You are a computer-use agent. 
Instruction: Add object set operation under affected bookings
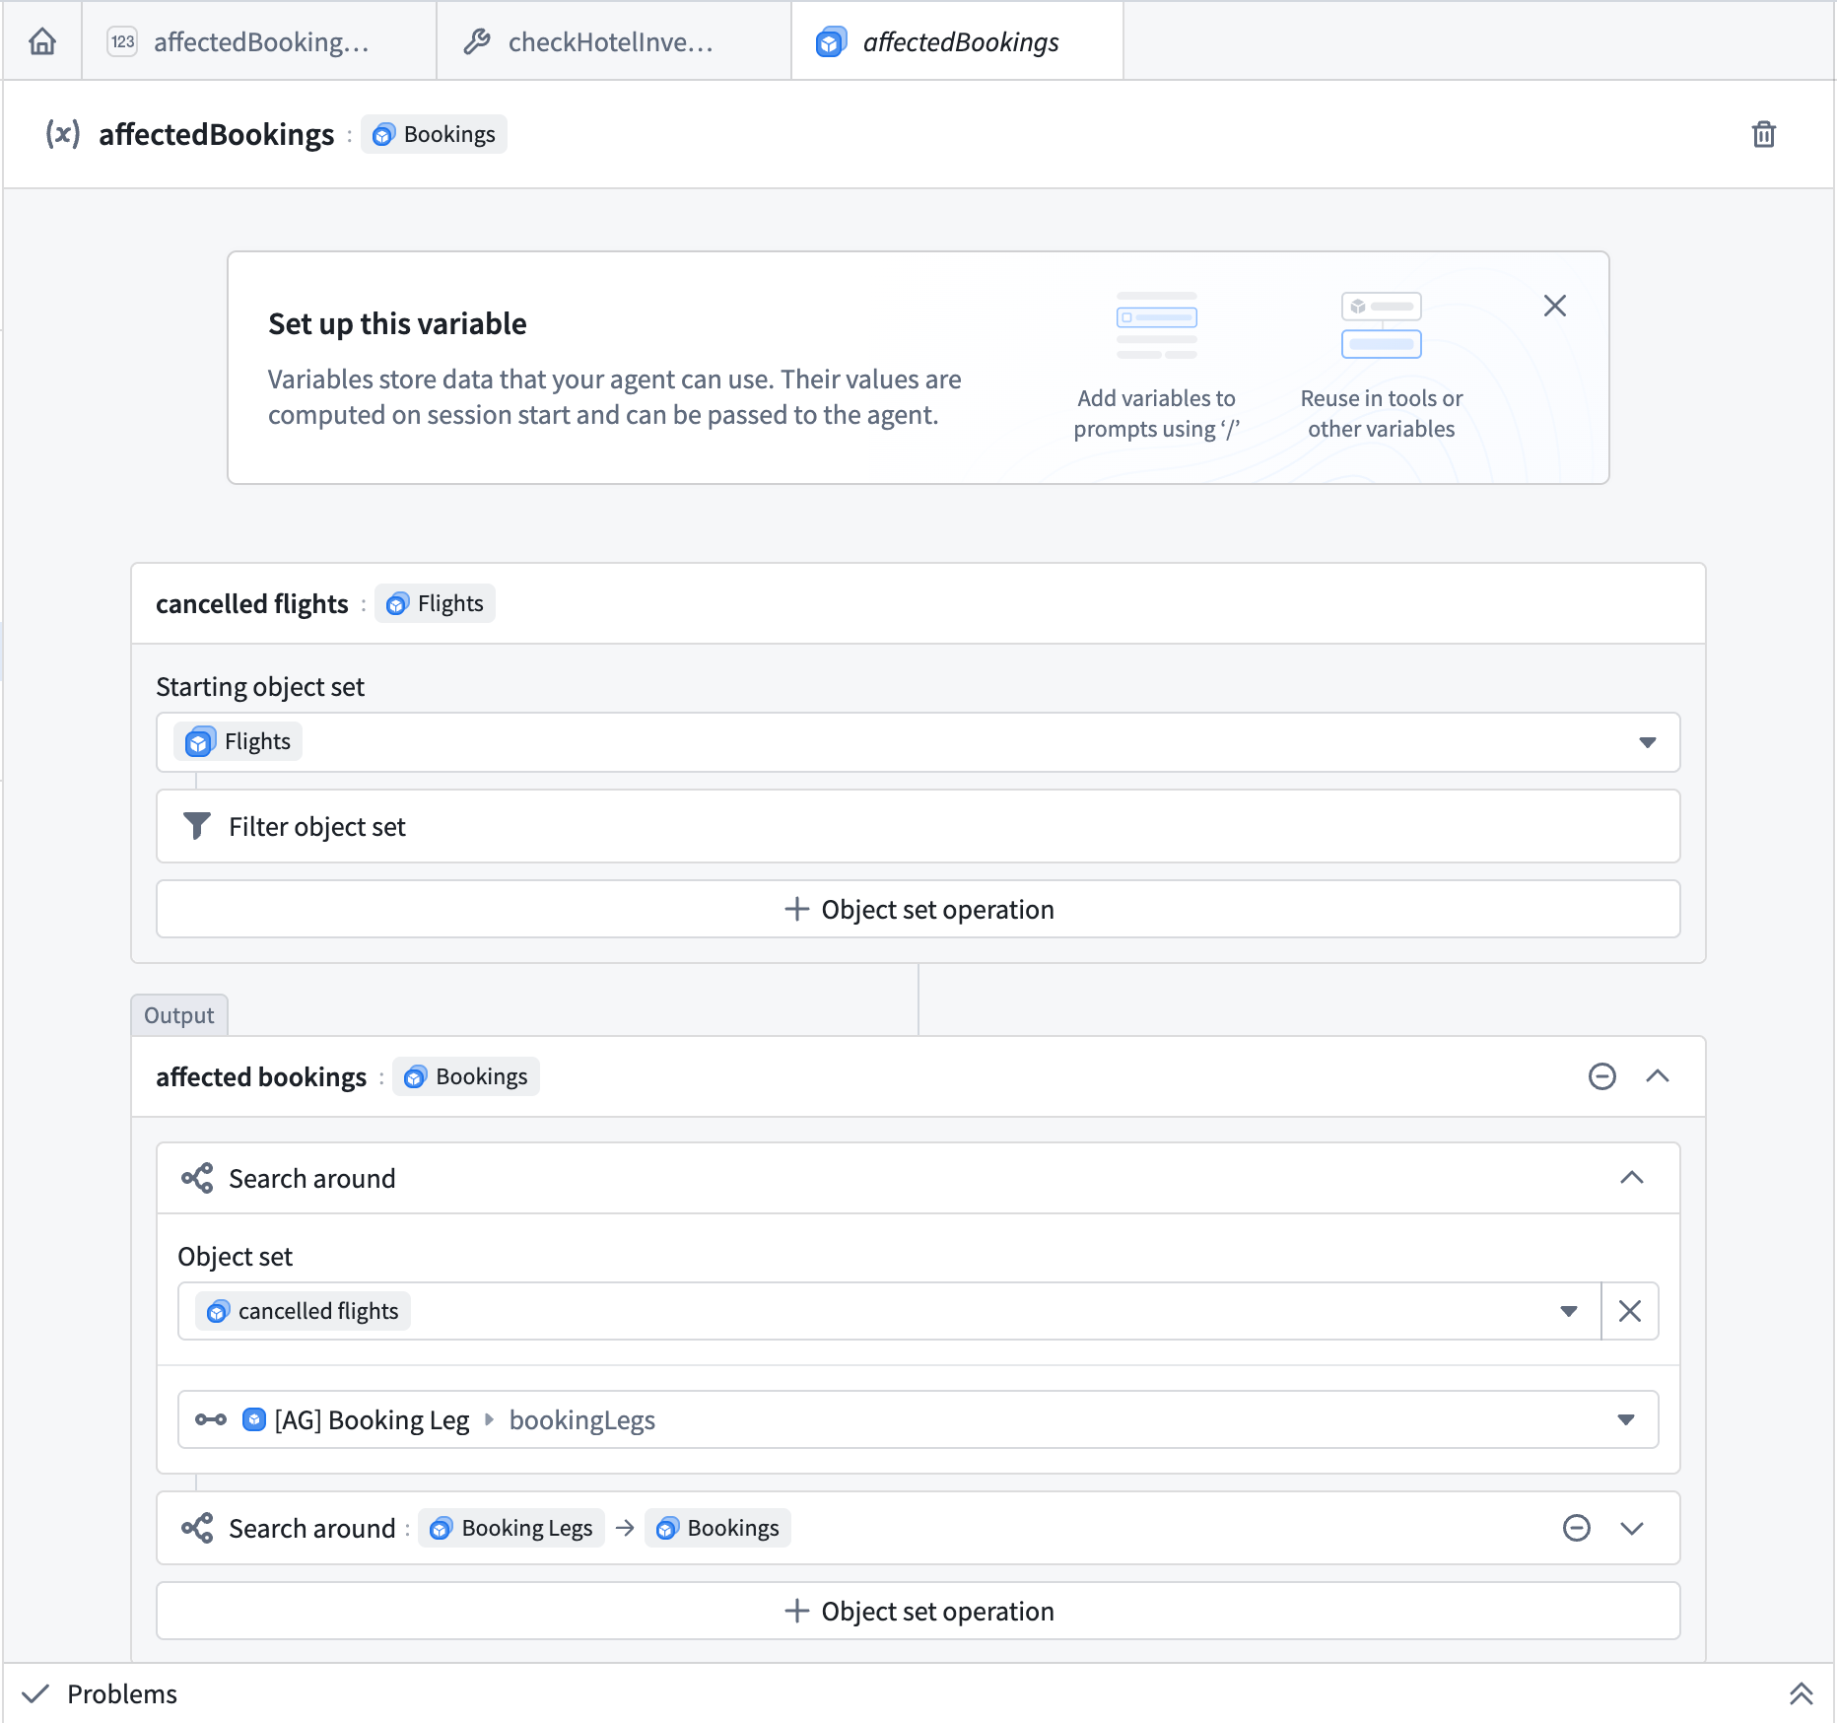(918, 1611)
